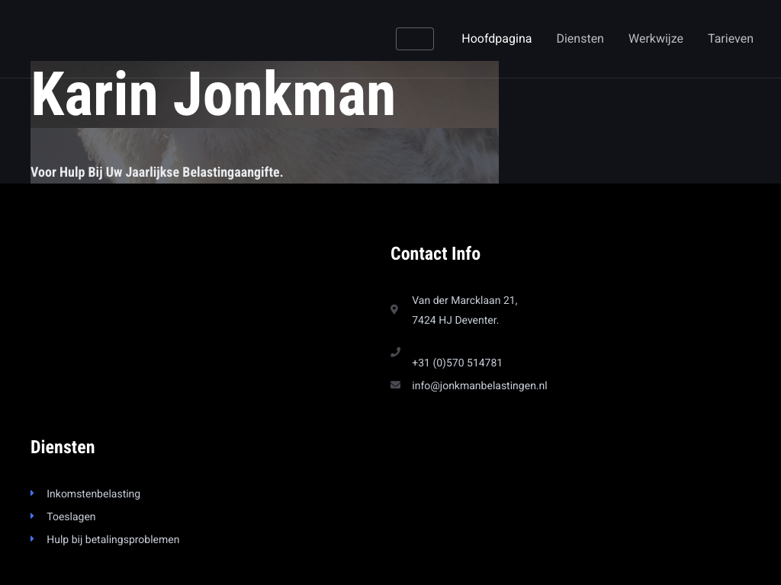Click the Contact Info heading
This screenshot has height=585, width=781.
pos(435,254)
